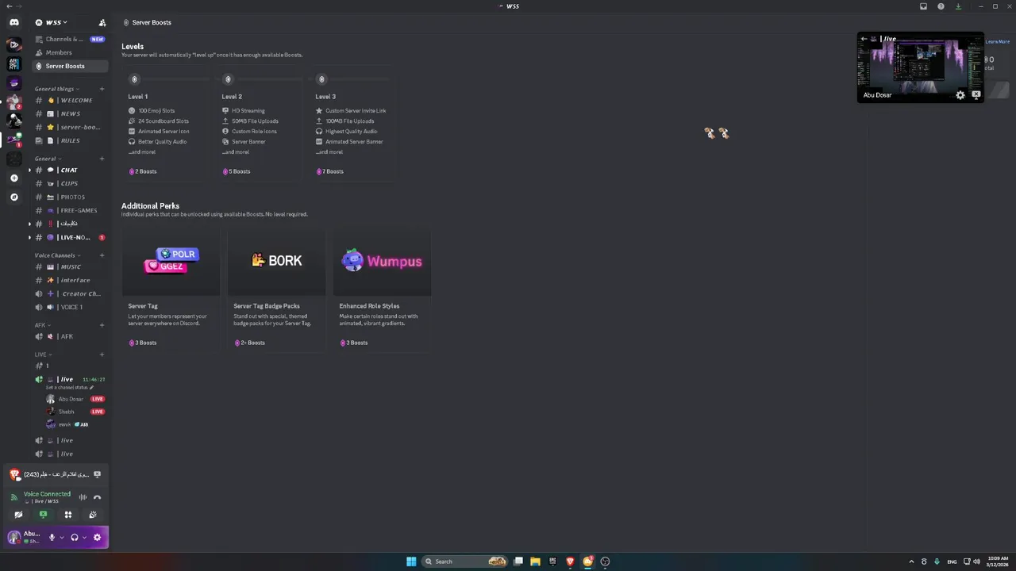
Task: Set a channel status edit link
Action: (69, 388)
